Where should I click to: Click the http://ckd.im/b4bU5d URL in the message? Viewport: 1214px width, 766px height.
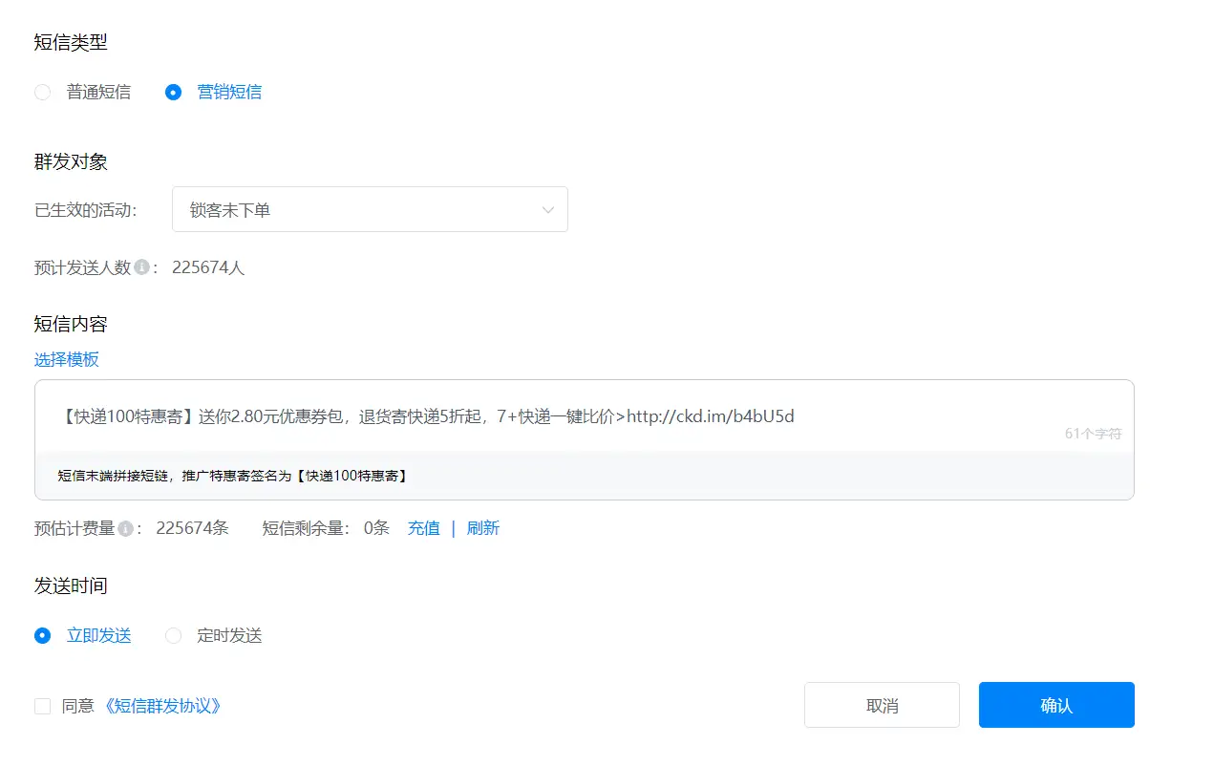tap(710, 416)
